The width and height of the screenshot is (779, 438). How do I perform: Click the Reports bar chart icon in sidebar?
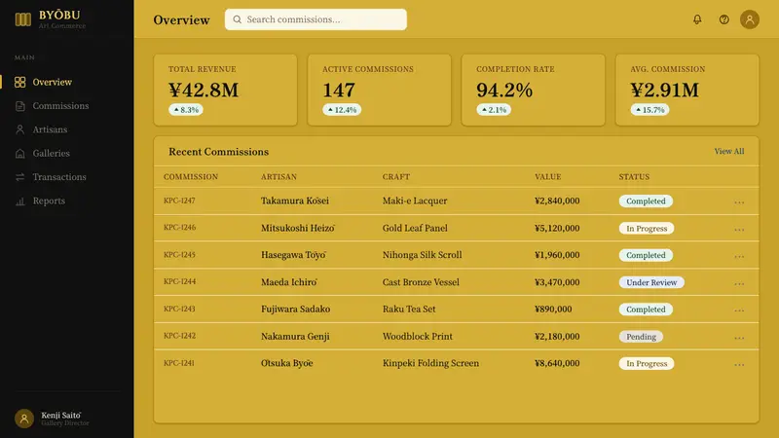click(19, 201)
